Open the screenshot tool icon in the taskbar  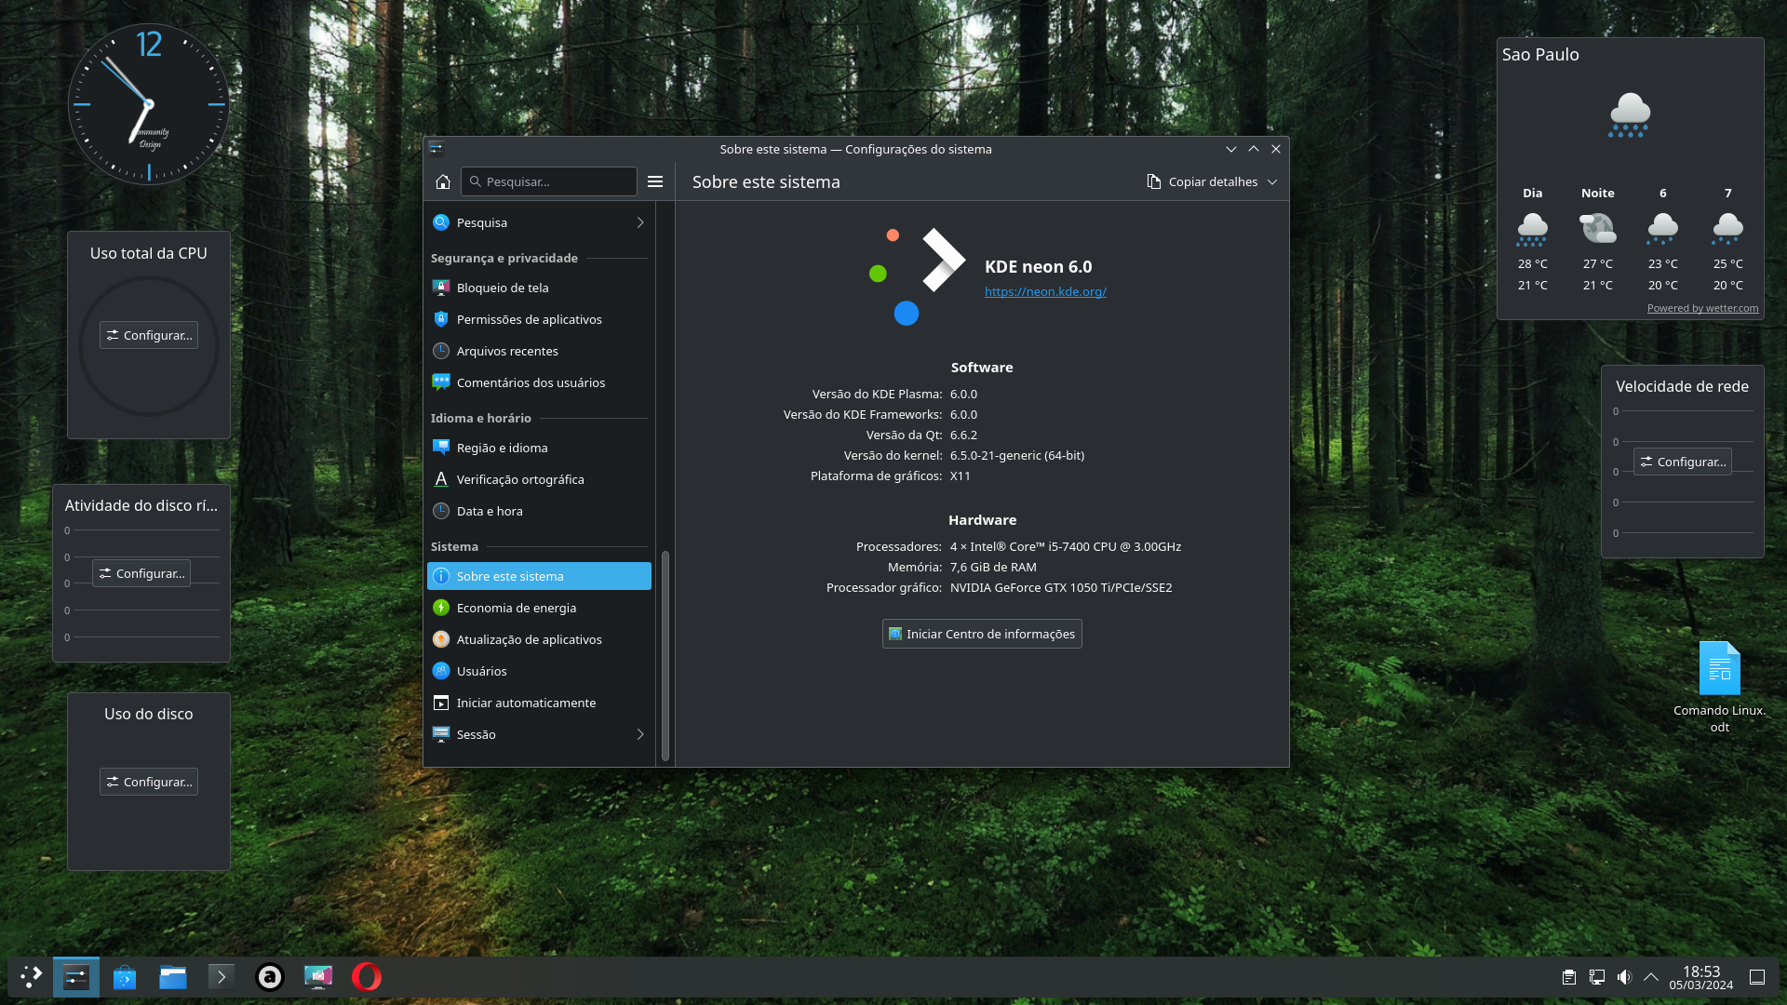point(318,977)
